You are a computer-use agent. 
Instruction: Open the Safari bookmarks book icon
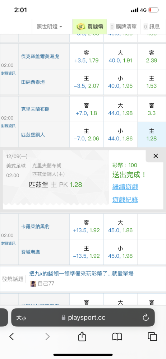pyautogui.click(x=117, y=337)
